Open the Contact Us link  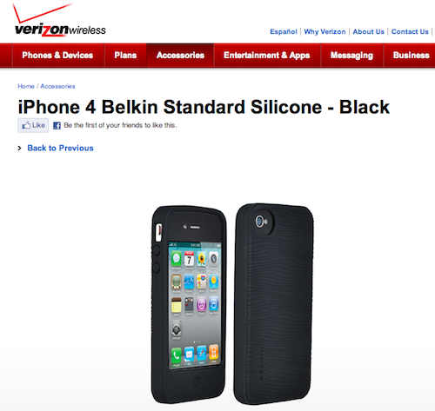(410, 31)
